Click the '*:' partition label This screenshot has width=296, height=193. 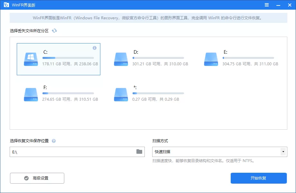pos(135,87)
